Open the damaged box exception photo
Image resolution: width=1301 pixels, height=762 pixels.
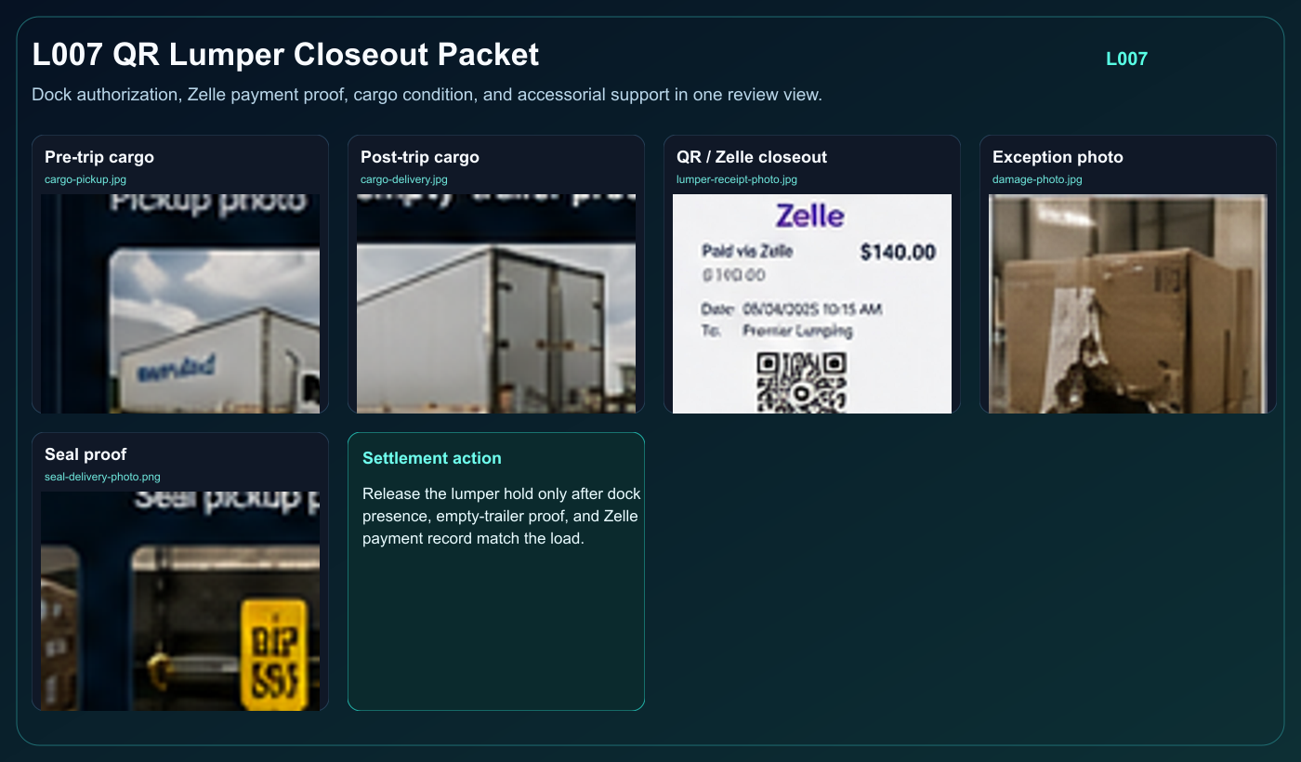coord(1128,304)
